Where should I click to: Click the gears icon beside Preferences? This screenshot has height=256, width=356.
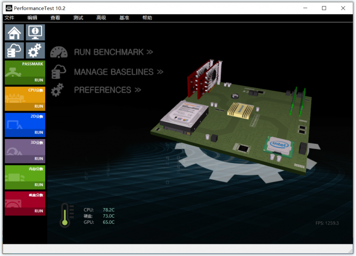[57, 90]
